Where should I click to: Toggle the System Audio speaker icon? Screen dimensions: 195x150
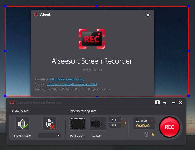22,124
